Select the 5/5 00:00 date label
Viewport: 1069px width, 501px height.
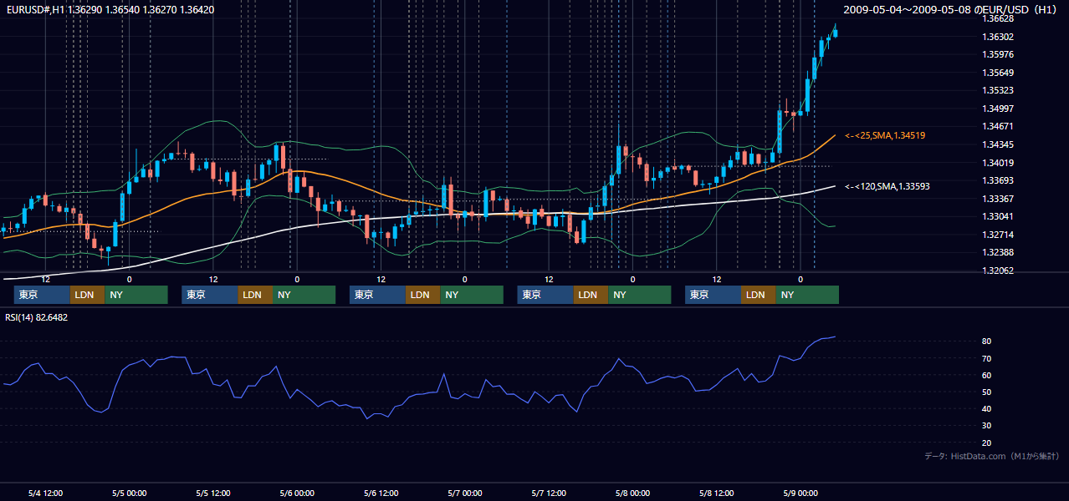[x=129, y=493]
